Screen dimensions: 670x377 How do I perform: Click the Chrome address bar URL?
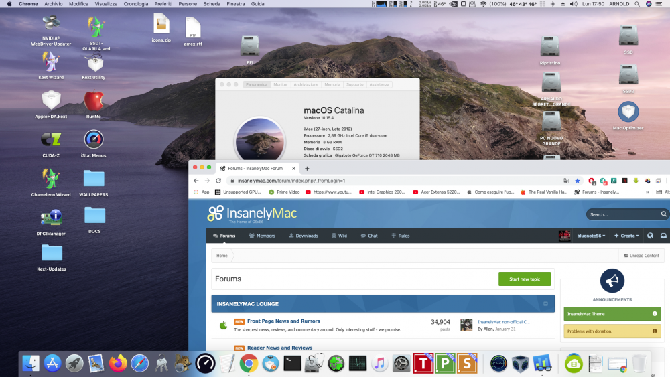[x=291, y=181]
